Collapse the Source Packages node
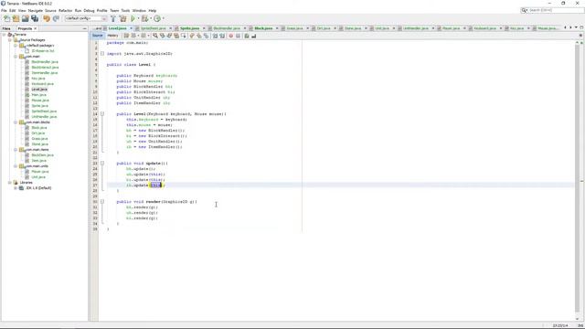This screenshot has height=329, width=585. point(10,40)
